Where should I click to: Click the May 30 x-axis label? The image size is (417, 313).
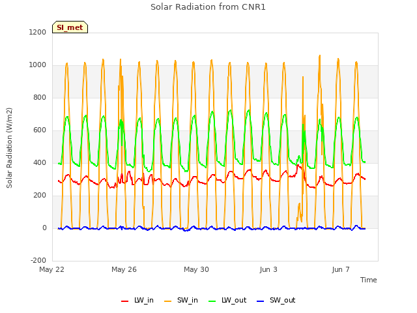196,269
